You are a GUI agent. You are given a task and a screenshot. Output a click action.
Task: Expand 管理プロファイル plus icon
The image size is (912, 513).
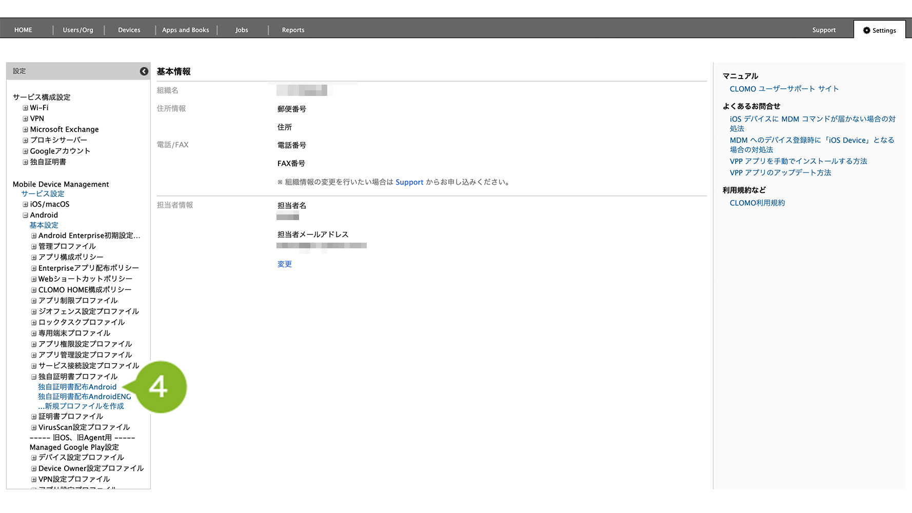34,247
